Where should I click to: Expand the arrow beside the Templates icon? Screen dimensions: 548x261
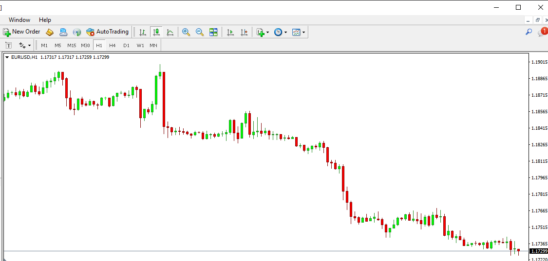tap(303, 33)
